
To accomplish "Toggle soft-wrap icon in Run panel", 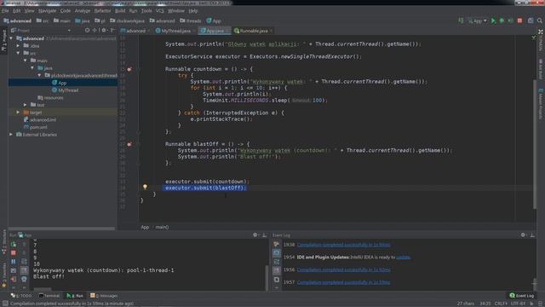I will pyautogui.click(x=24, y=262).
